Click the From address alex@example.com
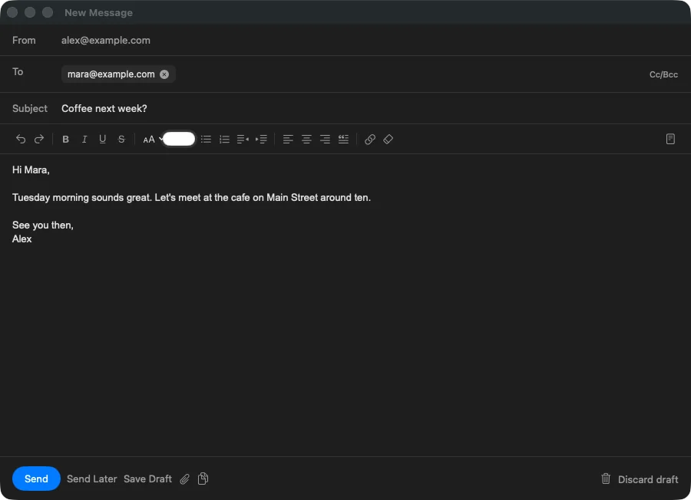This screenshot has height=500, width=691. [106, 40]
